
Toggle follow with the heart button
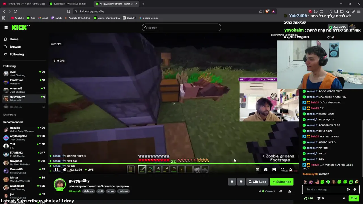click(241, 182)
